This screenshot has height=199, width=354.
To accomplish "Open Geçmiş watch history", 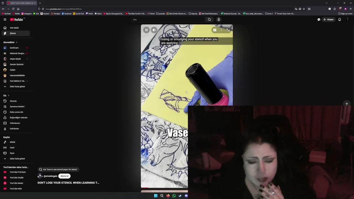I will tap(15, 101).
